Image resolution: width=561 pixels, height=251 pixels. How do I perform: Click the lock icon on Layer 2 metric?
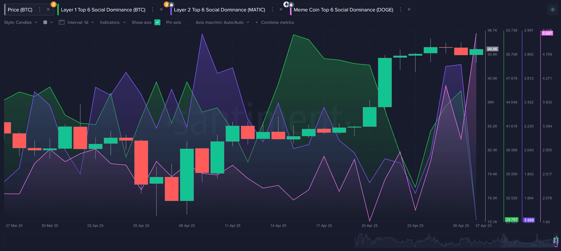pyautogui.click(x=172, y=5)
